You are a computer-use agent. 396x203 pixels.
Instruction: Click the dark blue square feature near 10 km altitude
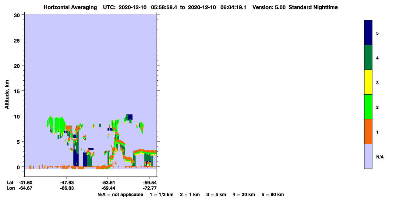(x=130, y=117)
